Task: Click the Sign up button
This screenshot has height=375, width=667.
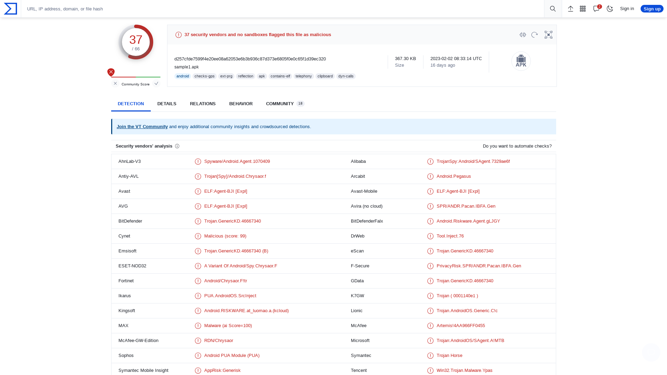Action: pos(652,9)
